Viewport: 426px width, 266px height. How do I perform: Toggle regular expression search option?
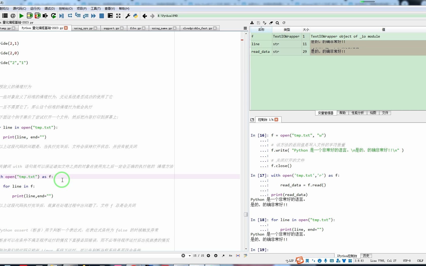coord(223,256)
